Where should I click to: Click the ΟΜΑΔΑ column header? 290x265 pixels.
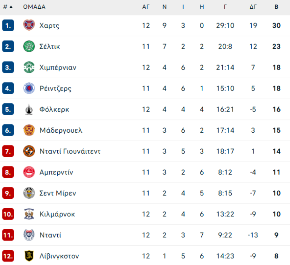click(34, 7)
